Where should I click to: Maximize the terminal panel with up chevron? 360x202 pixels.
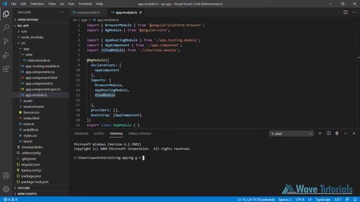tap(345, 134)
